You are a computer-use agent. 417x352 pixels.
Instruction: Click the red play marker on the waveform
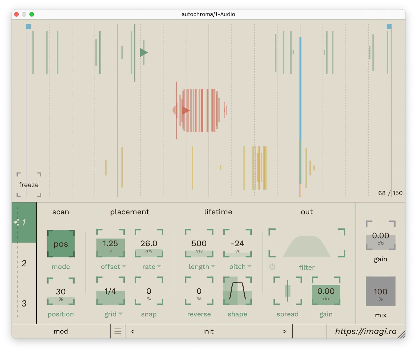click(185, 110)
